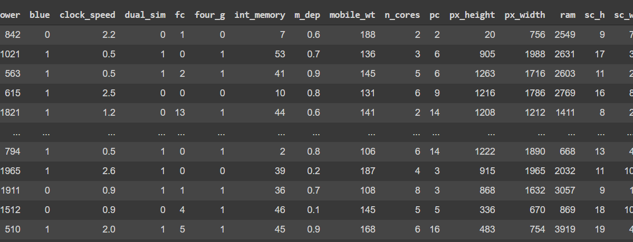The height and width of the screenshot is (242, 633).
Task: Click the ram column header
Action: click(x=569, y=15)
